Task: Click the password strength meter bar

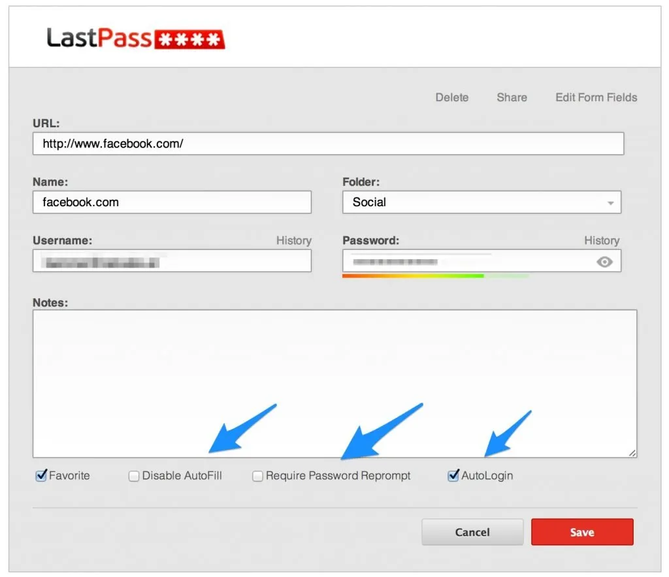Action: tap(435, 276)
